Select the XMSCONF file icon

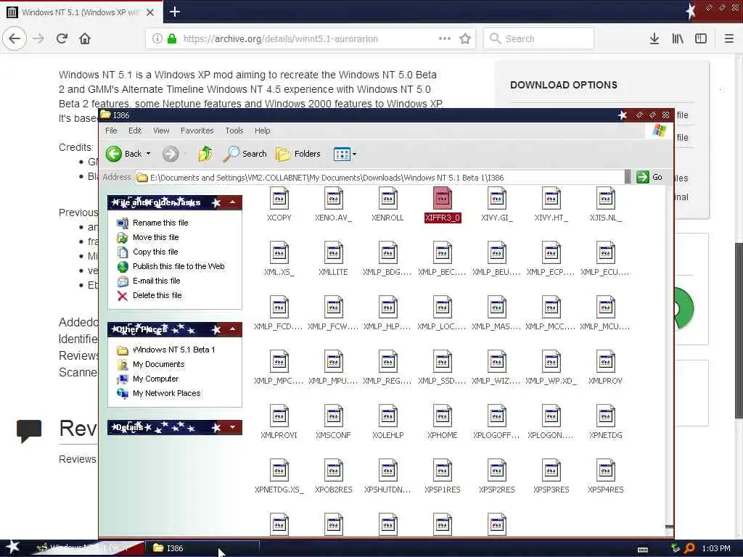pyautogui.click(x=333, y=416)
